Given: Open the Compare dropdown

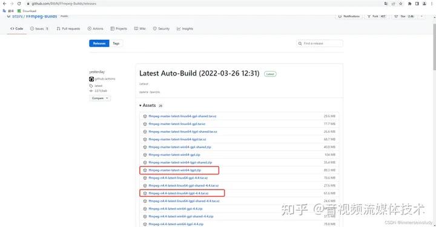Looking at the screenshot, I should (100, 98).
